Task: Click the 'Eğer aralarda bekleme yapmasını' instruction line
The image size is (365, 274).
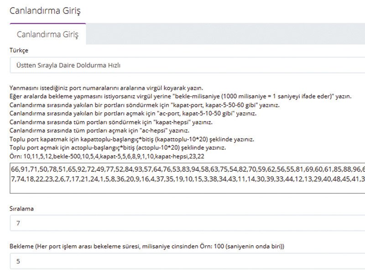Action: point(180,96)
